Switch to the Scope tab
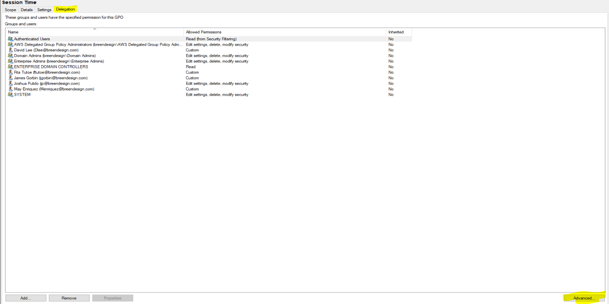 pos(10,10)
